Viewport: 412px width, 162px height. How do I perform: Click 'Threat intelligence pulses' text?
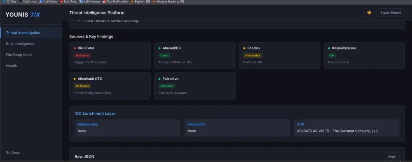click(x=92, y=93)
